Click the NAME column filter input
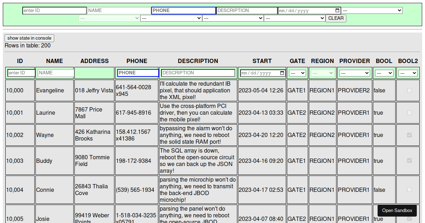425x223 pixels. click(56, 73)
